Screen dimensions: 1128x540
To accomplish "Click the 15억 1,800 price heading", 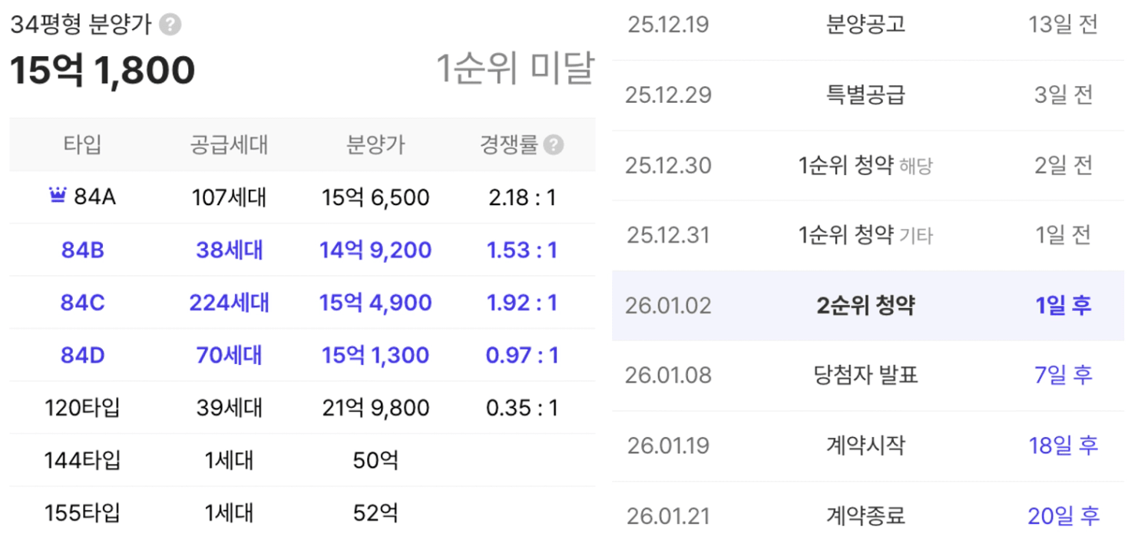I will coord(102,71).
